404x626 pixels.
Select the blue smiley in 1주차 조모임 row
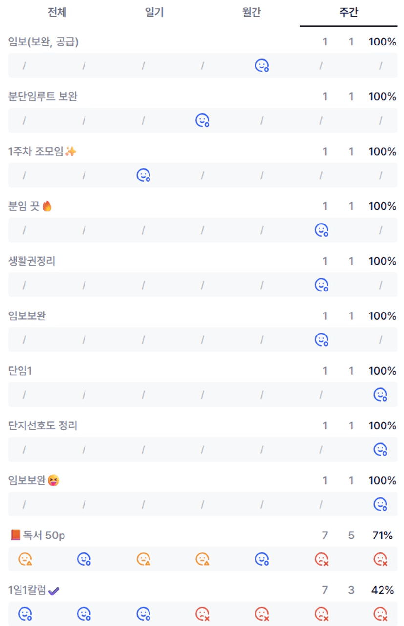pyautogui.click(x=143, y=175)
